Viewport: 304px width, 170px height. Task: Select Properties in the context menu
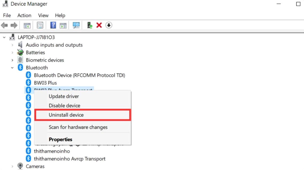pos(60,139)
